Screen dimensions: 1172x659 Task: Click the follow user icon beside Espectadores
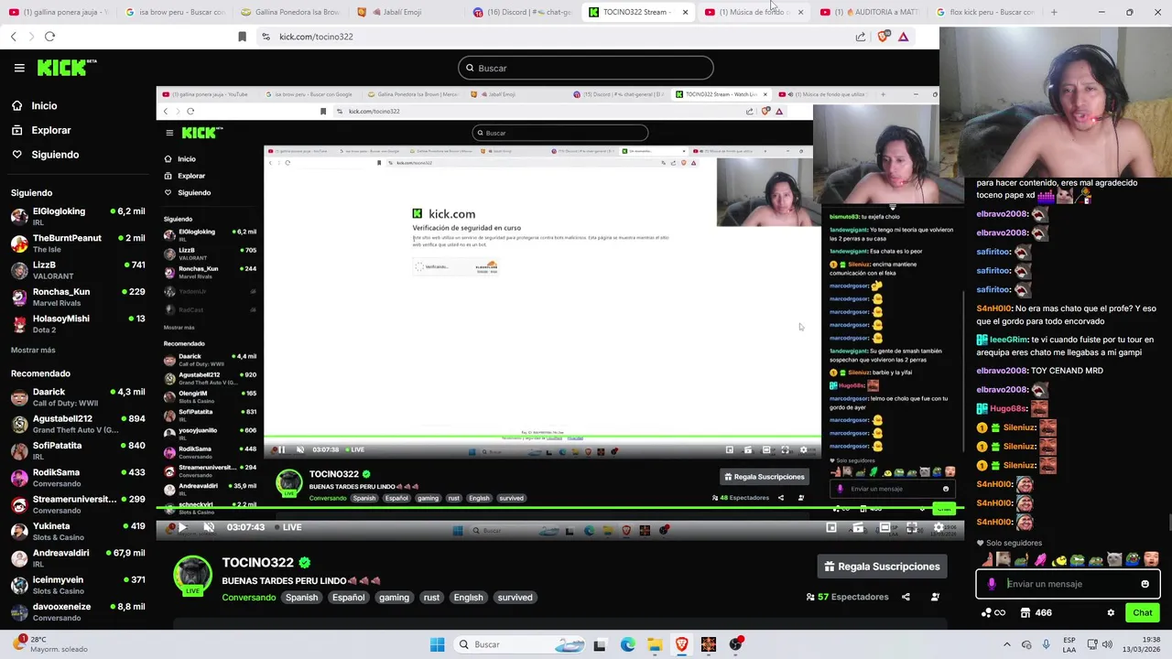[x=935, y=597]
